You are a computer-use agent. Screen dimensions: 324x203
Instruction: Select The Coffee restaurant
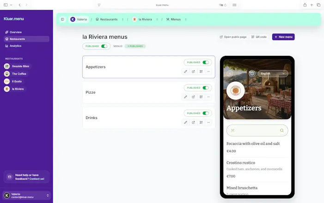click(x=15, y=74)
